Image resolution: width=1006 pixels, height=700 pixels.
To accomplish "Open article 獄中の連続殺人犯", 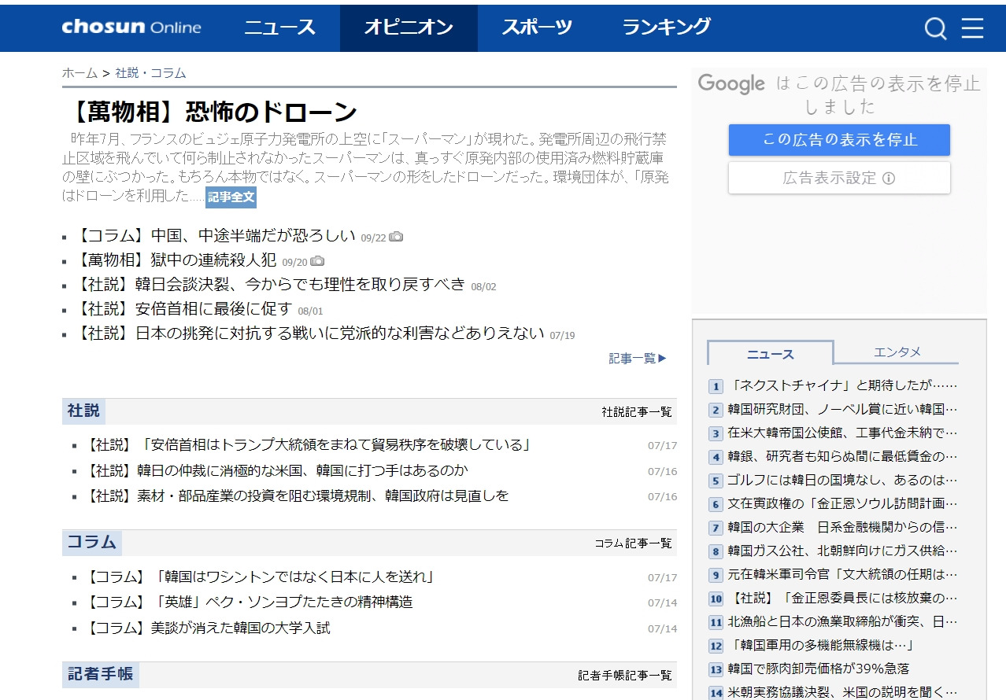I will [x=176, y=260].
